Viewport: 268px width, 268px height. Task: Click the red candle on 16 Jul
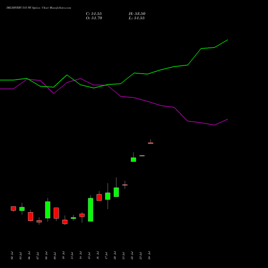pos(99,197)
